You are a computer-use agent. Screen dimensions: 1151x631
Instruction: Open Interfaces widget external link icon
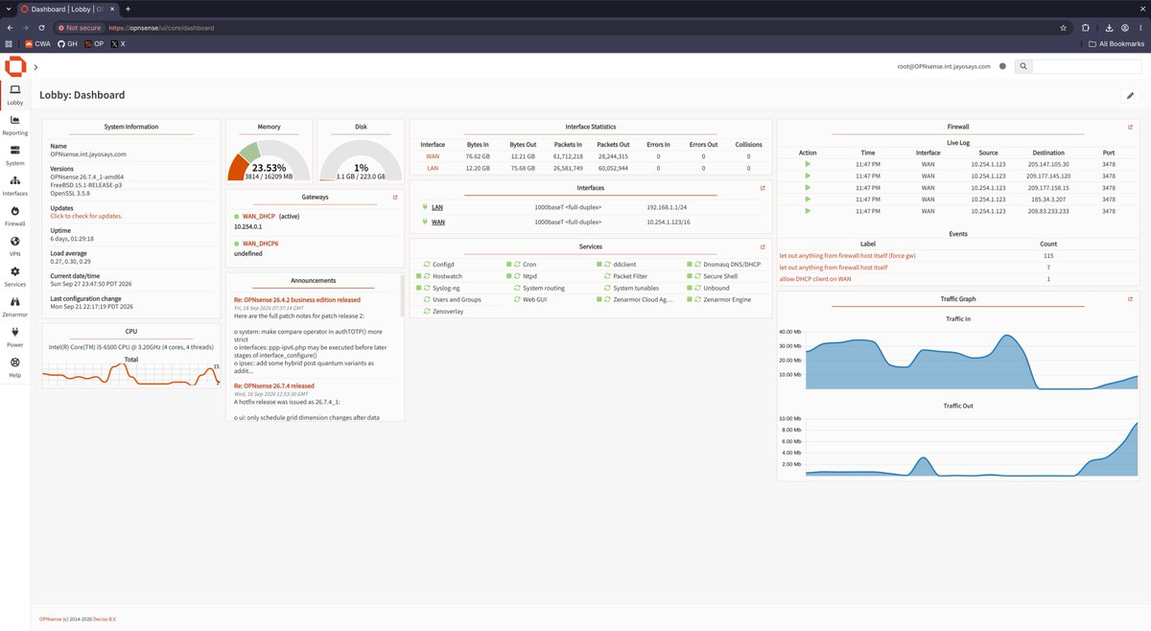(763, 188)
